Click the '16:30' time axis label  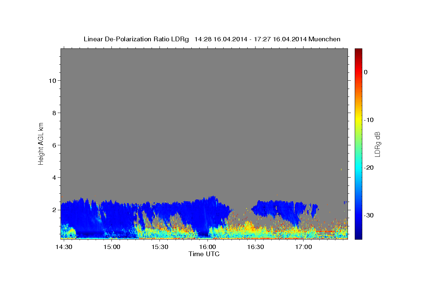[255, 247]
